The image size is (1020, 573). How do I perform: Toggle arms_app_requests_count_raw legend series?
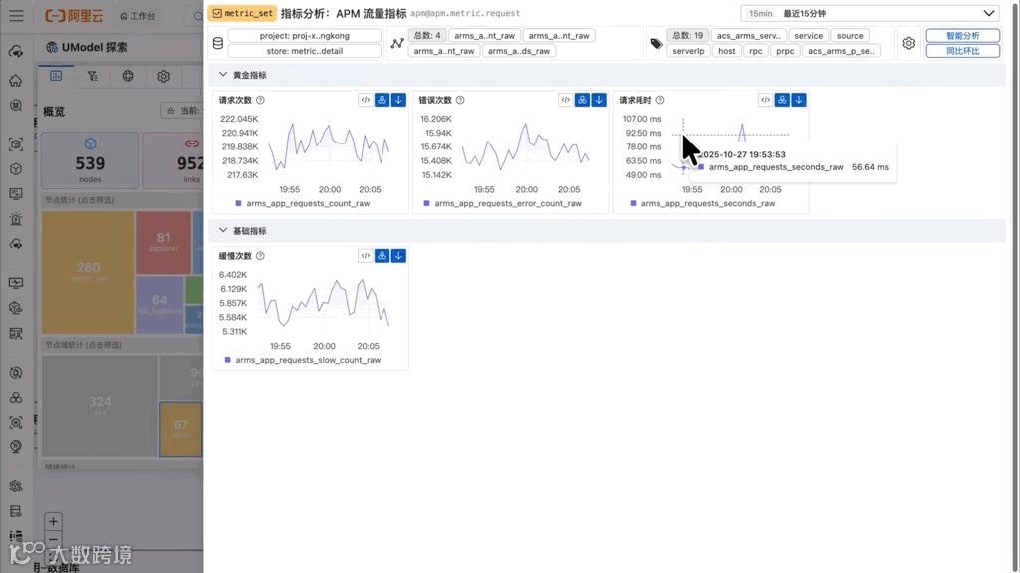click(x=303, y=204)
